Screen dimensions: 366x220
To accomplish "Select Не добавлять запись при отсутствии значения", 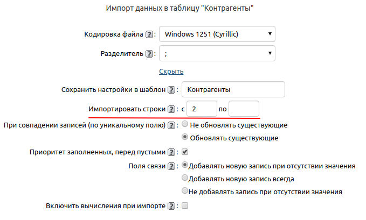I will [185, 191].
